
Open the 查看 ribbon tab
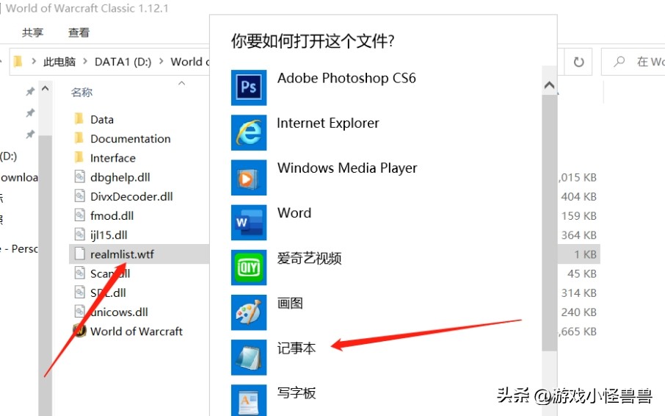[79, 32]
